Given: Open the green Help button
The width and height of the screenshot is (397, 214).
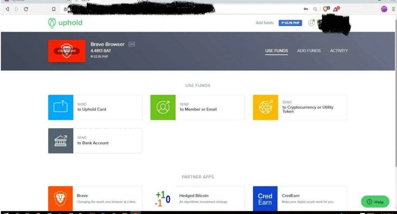Looking at the screenshot, I should pyautogui.click(x=375, y=202).
